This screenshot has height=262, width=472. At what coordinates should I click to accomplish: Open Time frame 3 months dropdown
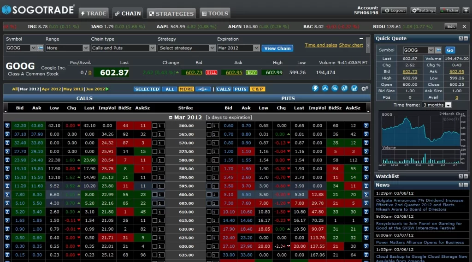click(x=448, y=105)
